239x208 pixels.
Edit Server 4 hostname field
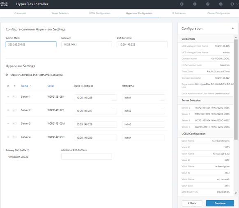click(x=143, y=138)
